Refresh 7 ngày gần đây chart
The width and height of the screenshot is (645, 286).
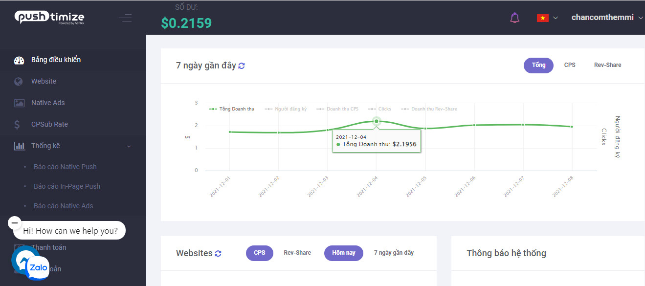click(x=242, y=66)
